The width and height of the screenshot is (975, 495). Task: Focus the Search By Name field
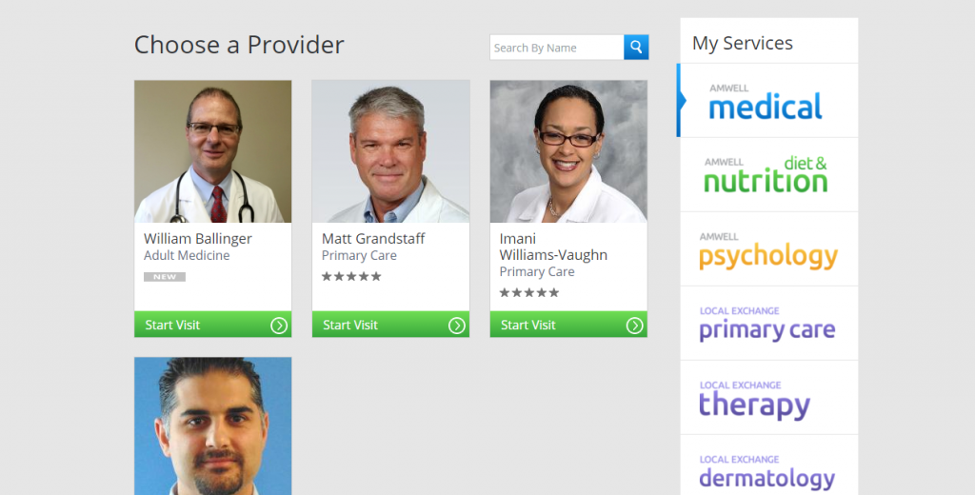pos(556,48)
